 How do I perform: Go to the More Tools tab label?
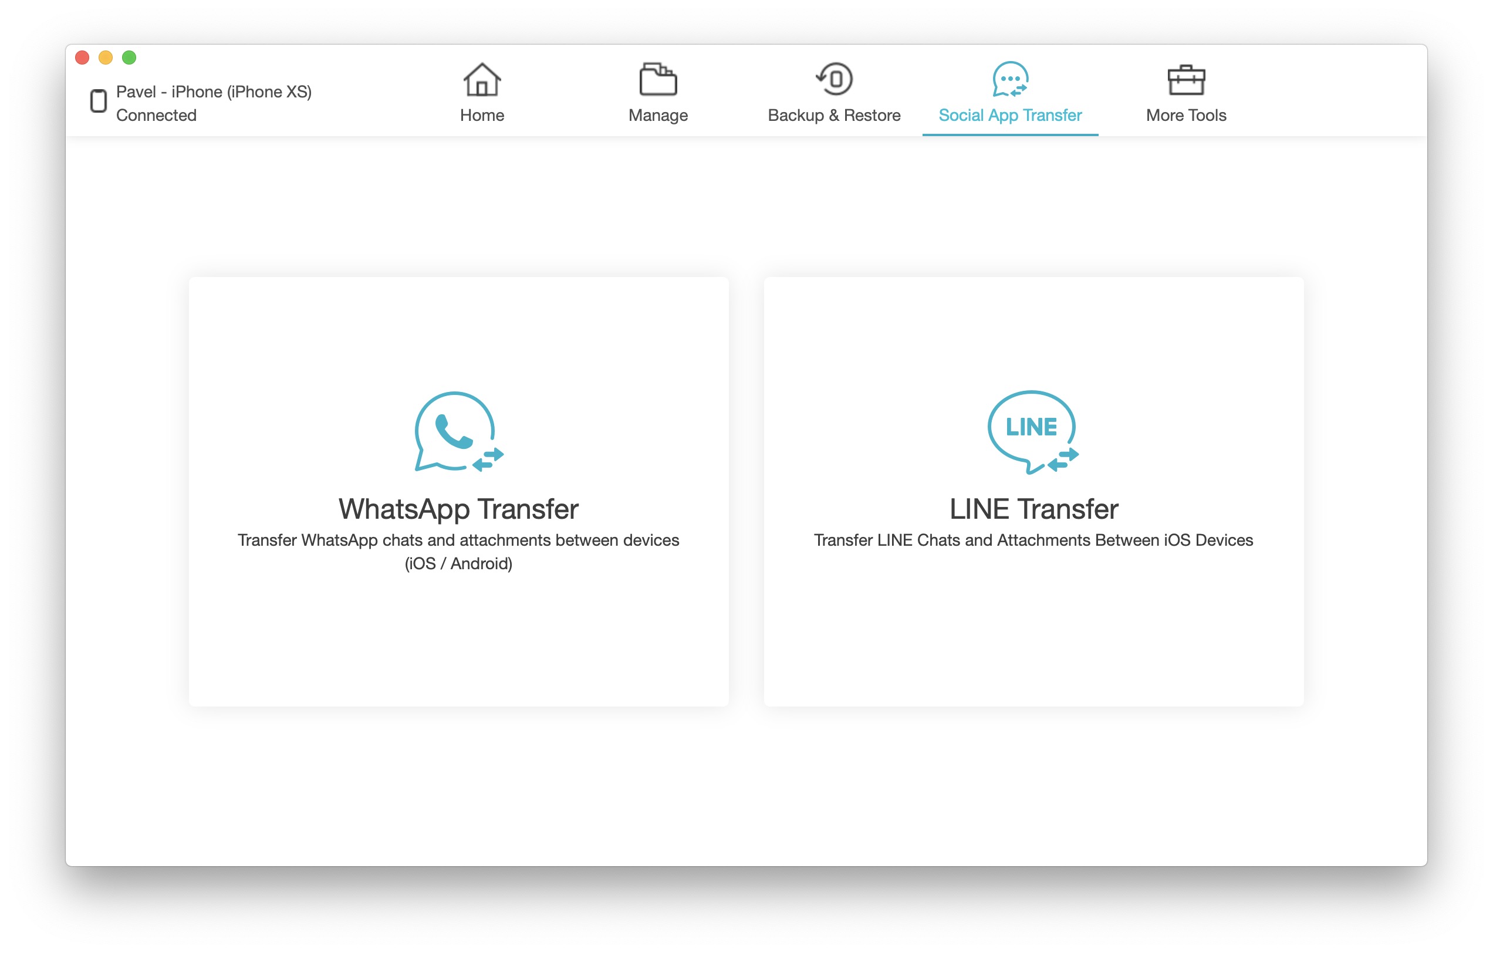pos(1185,116)
